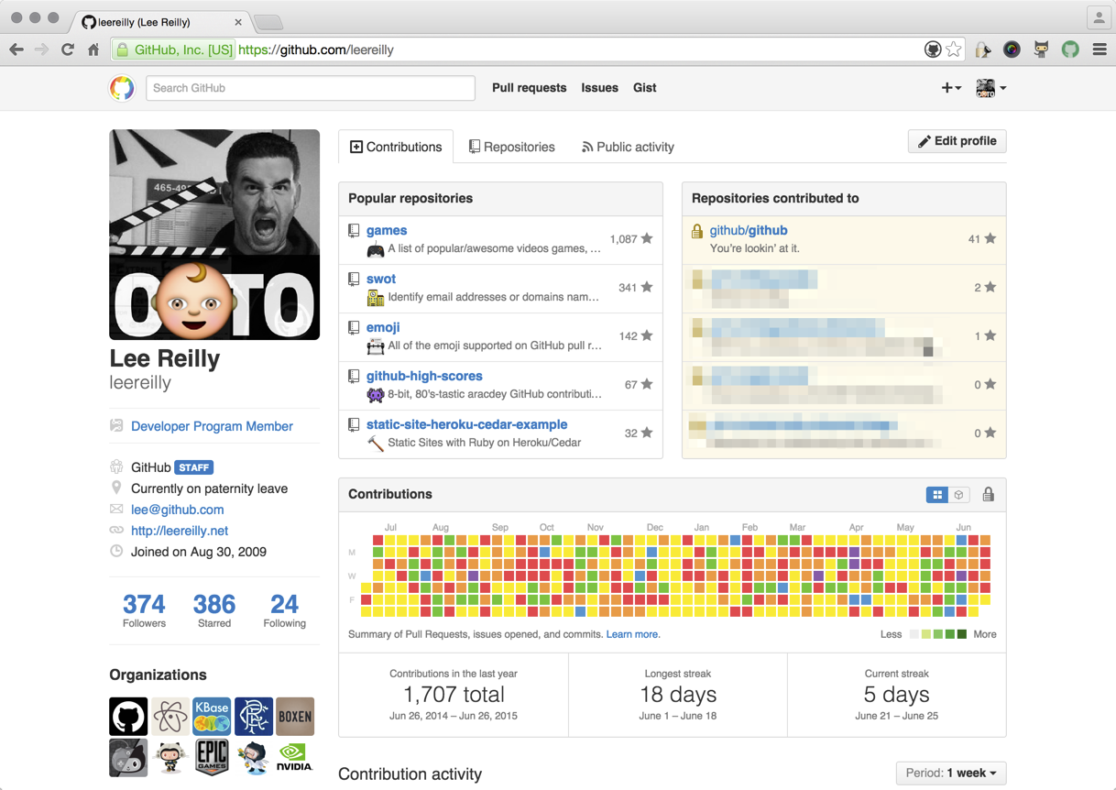
Task: View the 386 Starred count
Action: (214, 611)
